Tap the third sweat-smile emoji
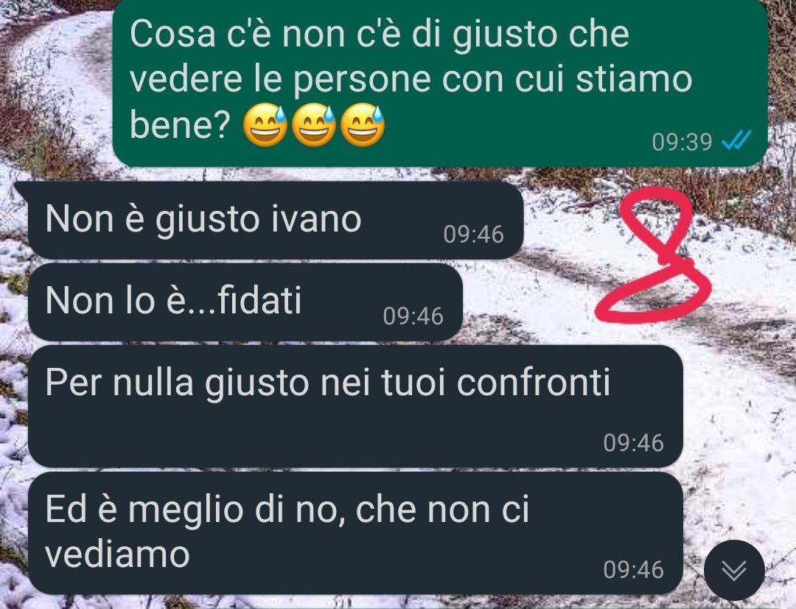Screen dimensions: 796x609 363,125
